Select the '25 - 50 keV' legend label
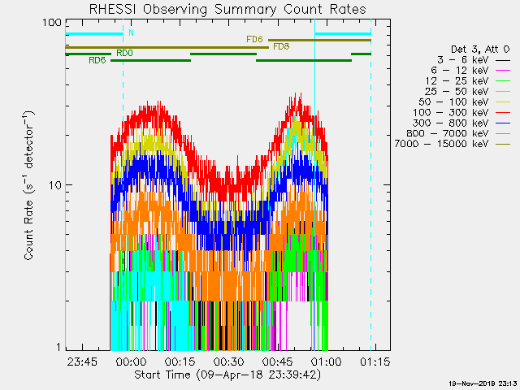520x390 pixels. tap(457, 91)
